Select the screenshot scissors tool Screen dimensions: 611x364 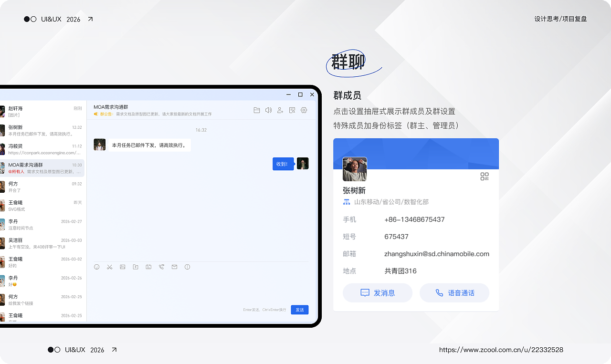[x=110, y=267]
